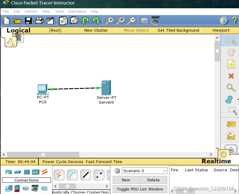
Task: Open the Edit menu
Action: tap(17, 12)
